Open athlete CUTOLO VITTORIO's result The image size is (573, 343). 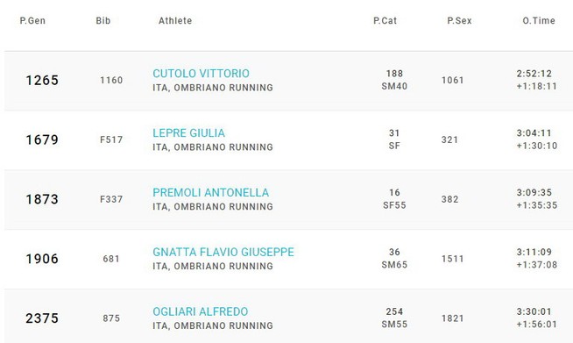(201, 74)
